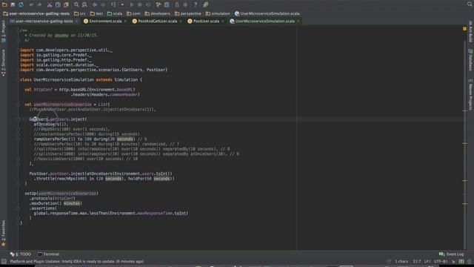Click the Project Structure toolbar icon
This screenshot has height=267, width=474.
pos(167,4)
